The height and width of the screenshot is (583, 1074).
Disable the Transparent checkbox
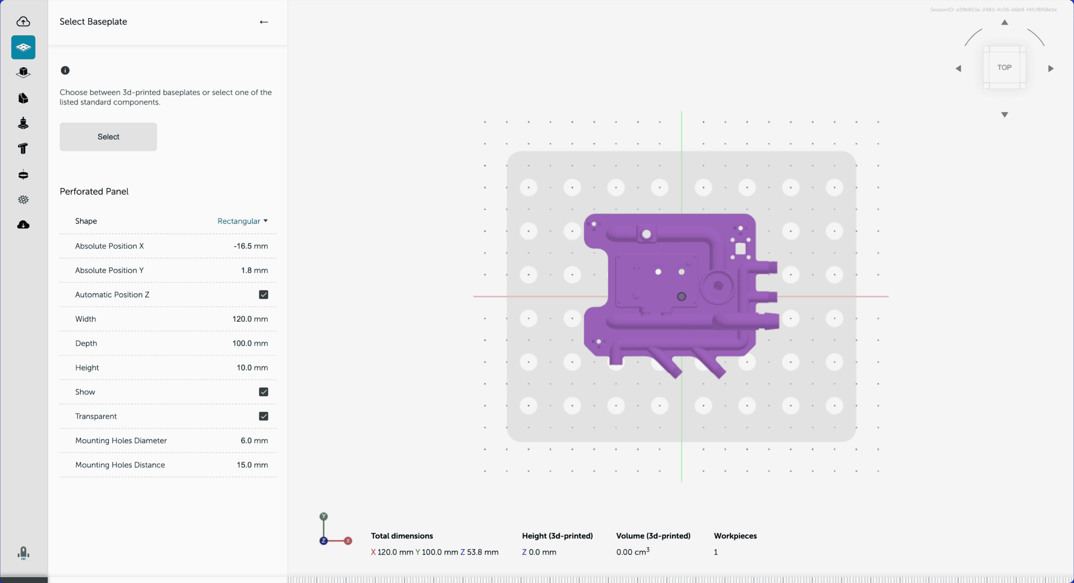tap(263, 416)
